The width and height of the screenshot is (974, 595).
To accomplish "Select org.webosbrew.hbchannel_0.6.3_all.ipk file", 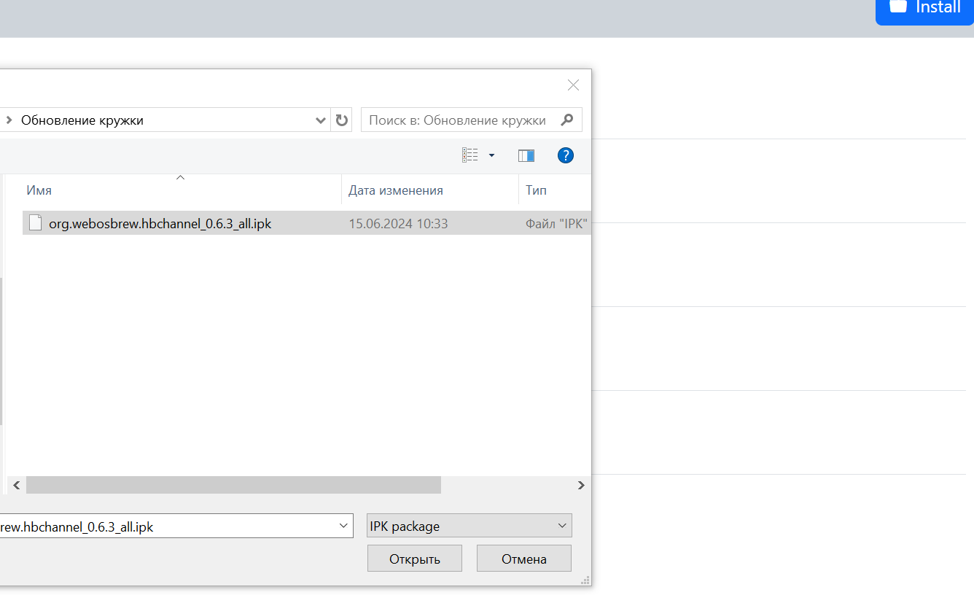I will click(160, 224).
